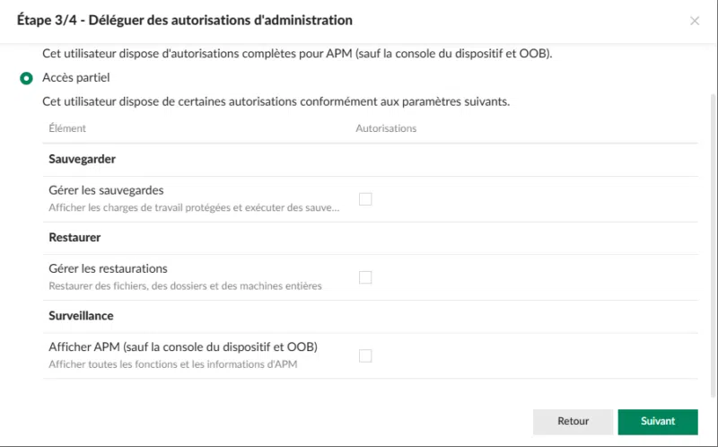Image resolution: width=718 pixels, height=447 pixels.
Task: Click the Élément column header
Action: [67, 128]
